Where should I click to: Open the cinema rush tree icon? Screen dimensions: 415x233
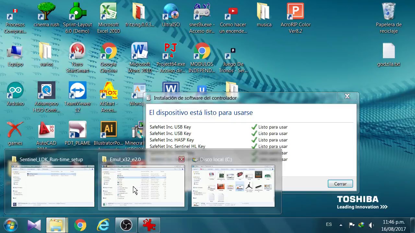pyautogui.click(x=46, y=16)
